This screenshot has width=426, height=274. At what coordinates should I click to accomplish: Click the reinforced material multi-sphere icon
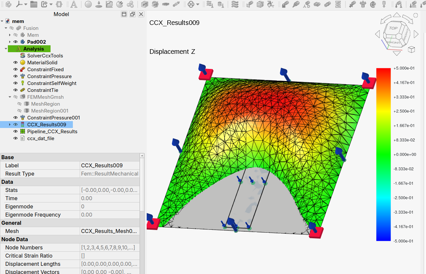pyautogui.click(x=130, y=4)
